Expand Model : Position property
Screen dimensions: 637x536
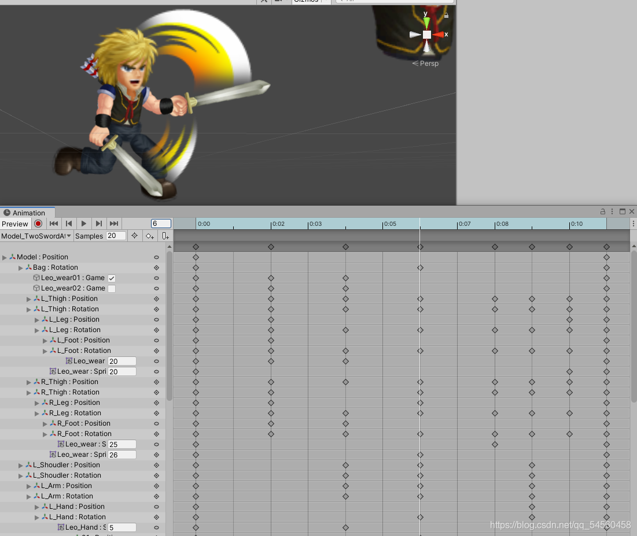tap(5, 257)
